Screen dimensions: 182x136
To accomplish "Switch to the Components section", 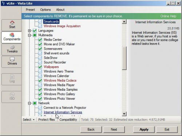I will point(12,37).
